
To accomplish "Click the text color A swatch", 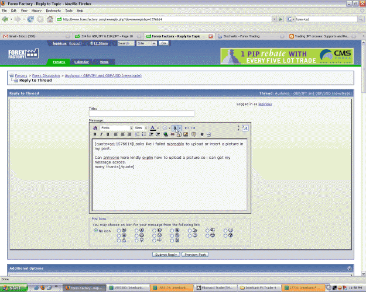I will click(153, 128).
